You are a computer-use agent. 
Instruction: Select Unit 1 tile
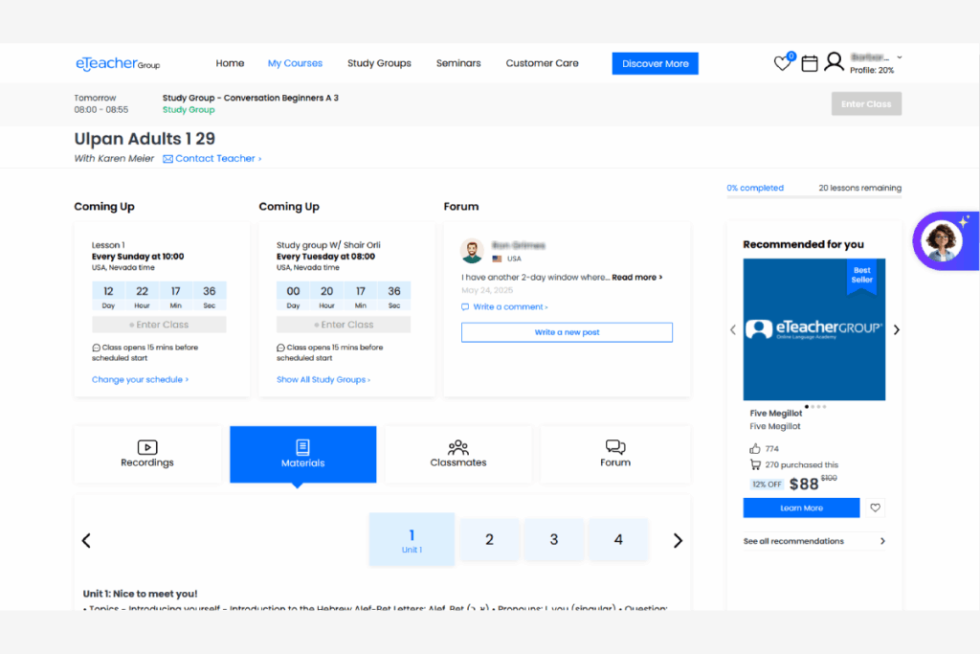tap(412, 540)
